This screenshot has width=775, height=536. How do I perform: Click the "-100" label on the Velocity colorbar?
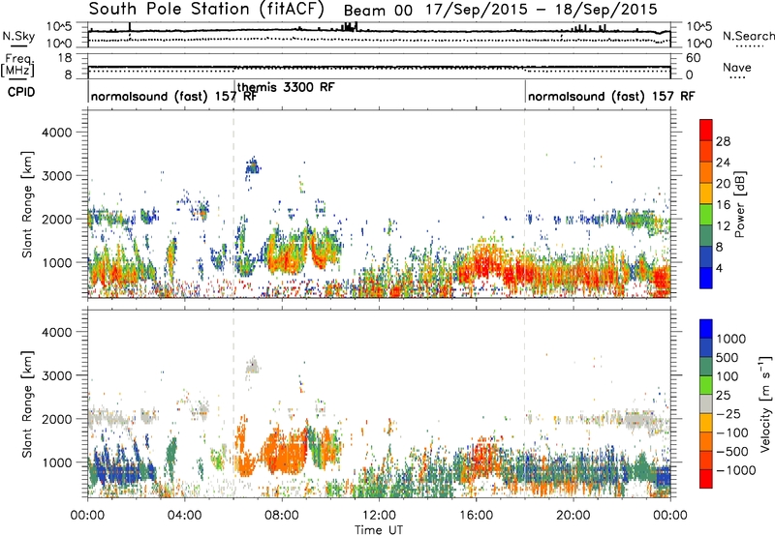(731, 432)
